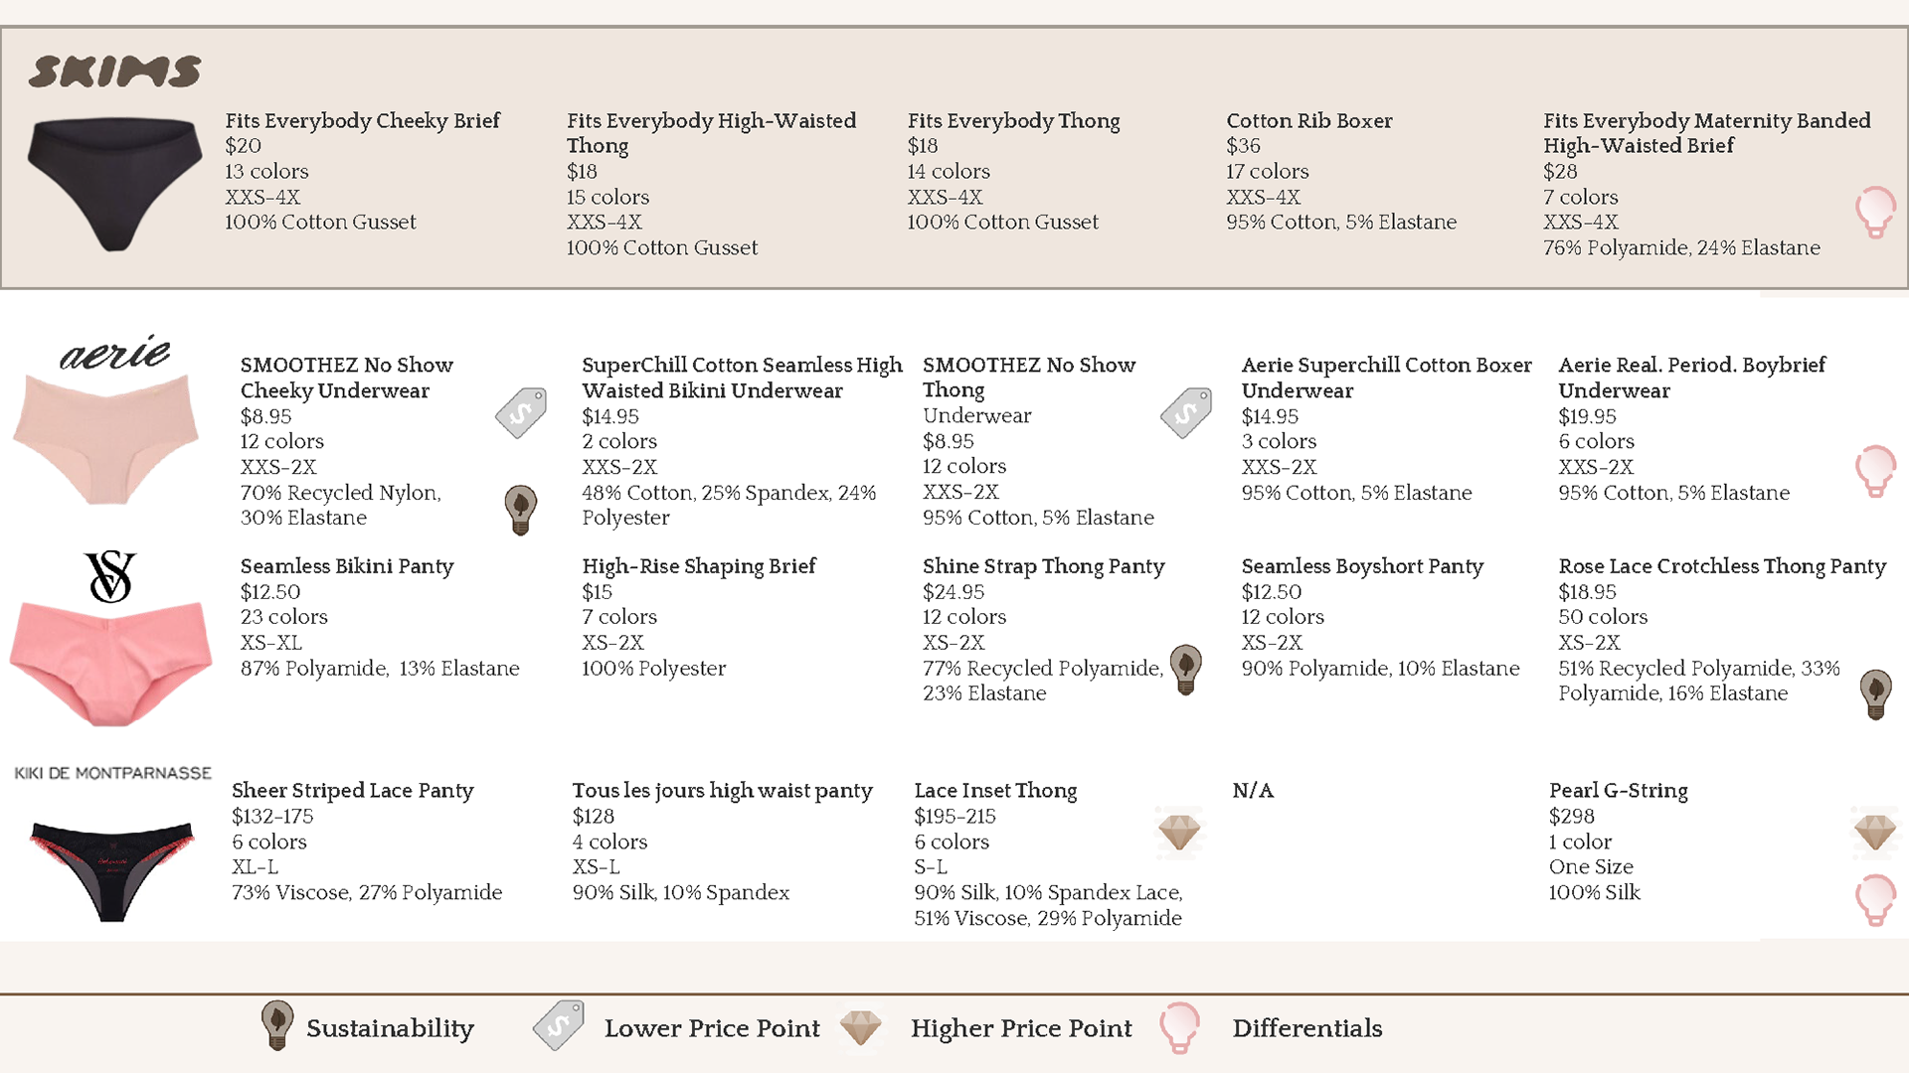Click the SKIMS brand logo
1909x1073 pixels.
point(114,72)
